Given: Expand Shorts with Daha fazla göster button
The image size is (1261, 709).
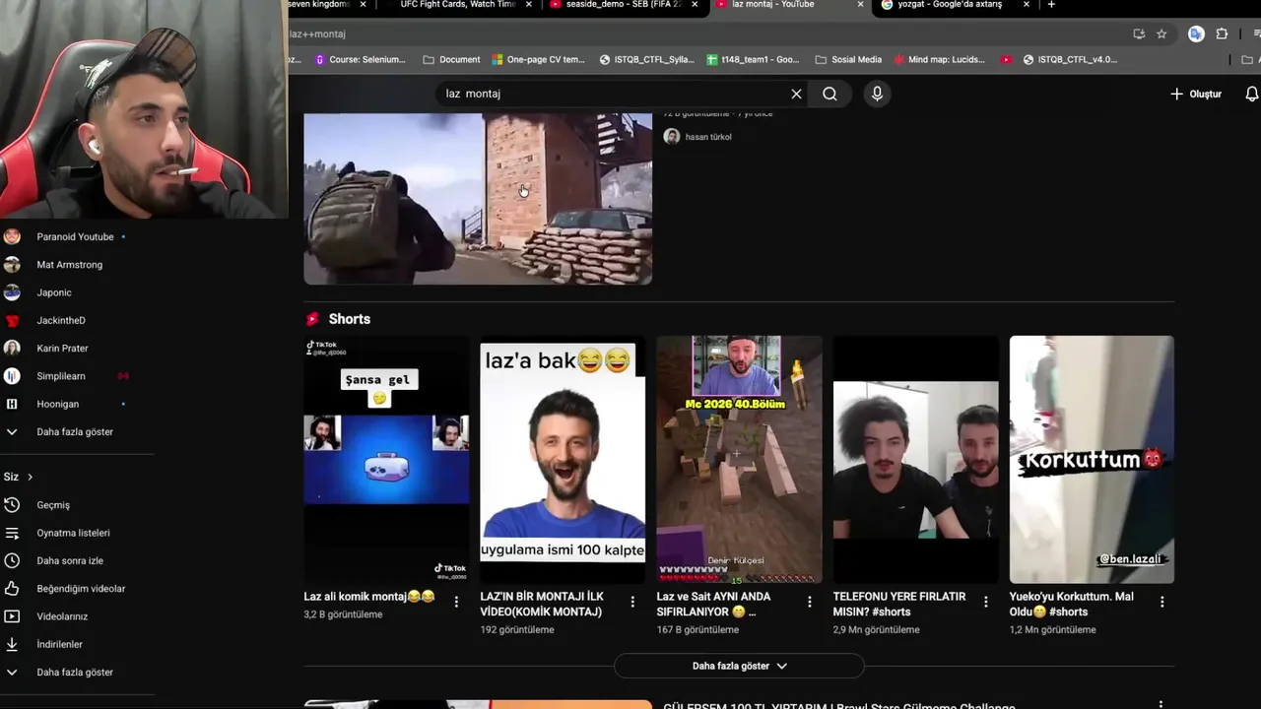Looking at the screenshot, I should (739, 666).
